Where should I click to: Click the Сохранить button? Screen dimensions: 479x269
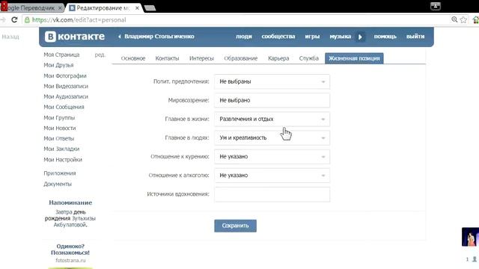[x=235, y=226]
